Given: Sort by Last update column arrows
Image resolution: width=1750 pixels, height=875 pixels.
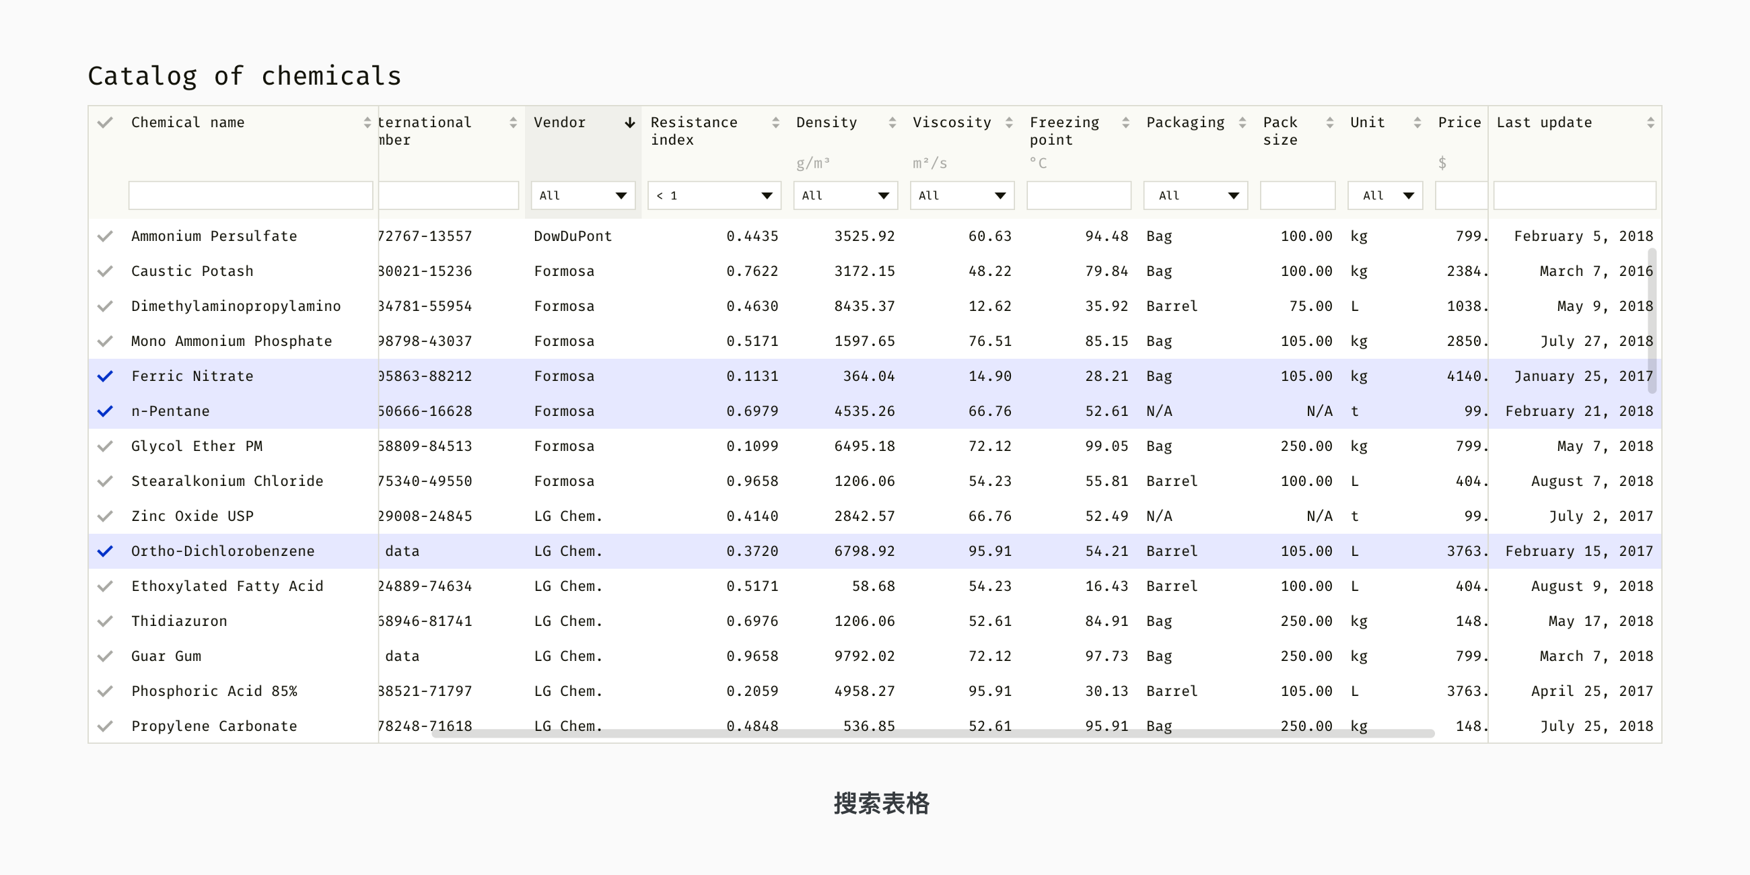Looking at the screenshot, I should click(x=1651, y=123).
